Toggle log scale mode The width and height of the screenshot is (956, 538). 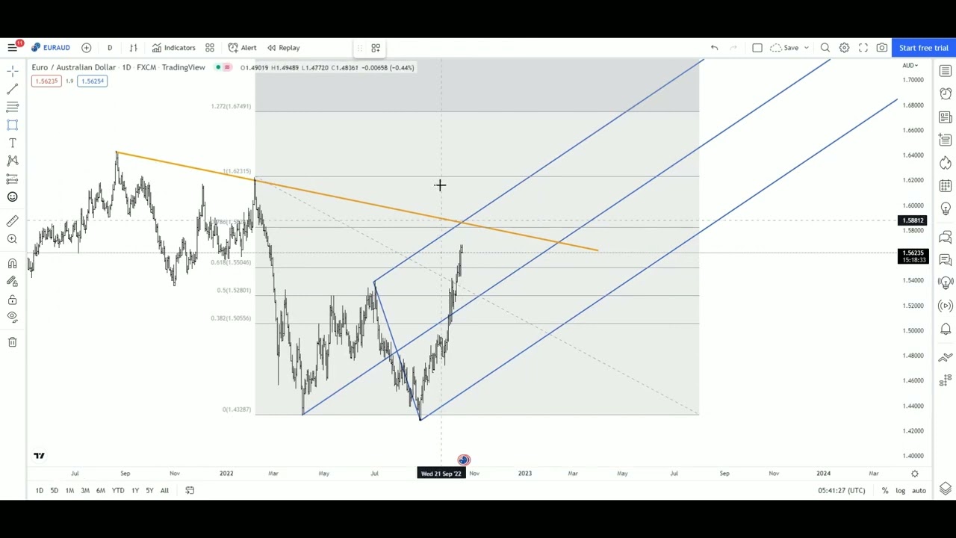[901, 491]
